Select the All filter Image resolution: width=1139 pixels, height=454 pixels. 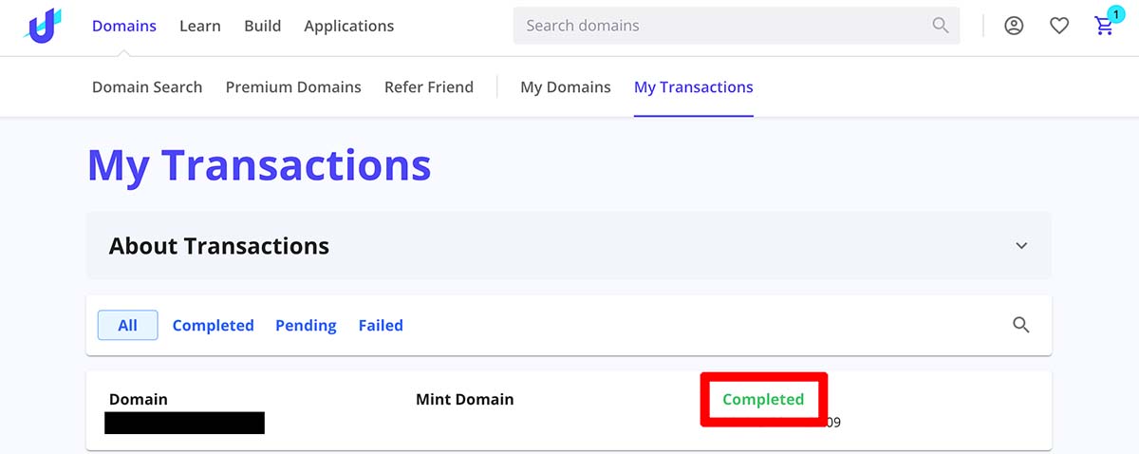(x=128, y=325)
